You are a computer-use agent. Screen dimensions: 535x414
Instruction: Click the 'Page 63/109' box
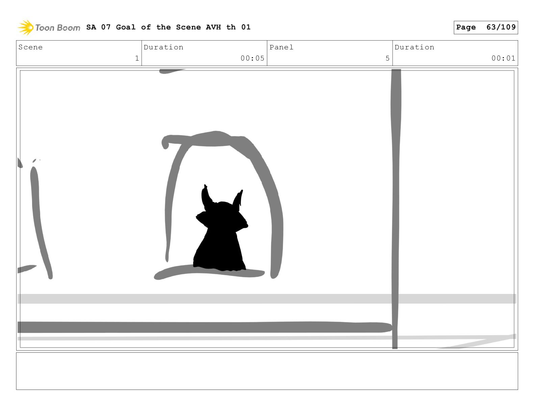pos(486,27)
